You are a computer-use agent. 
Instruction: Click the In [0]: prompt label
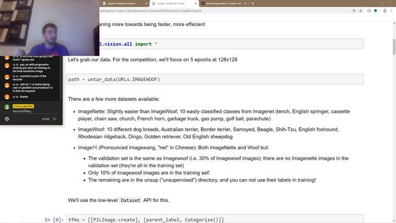[x=54, y=220]
